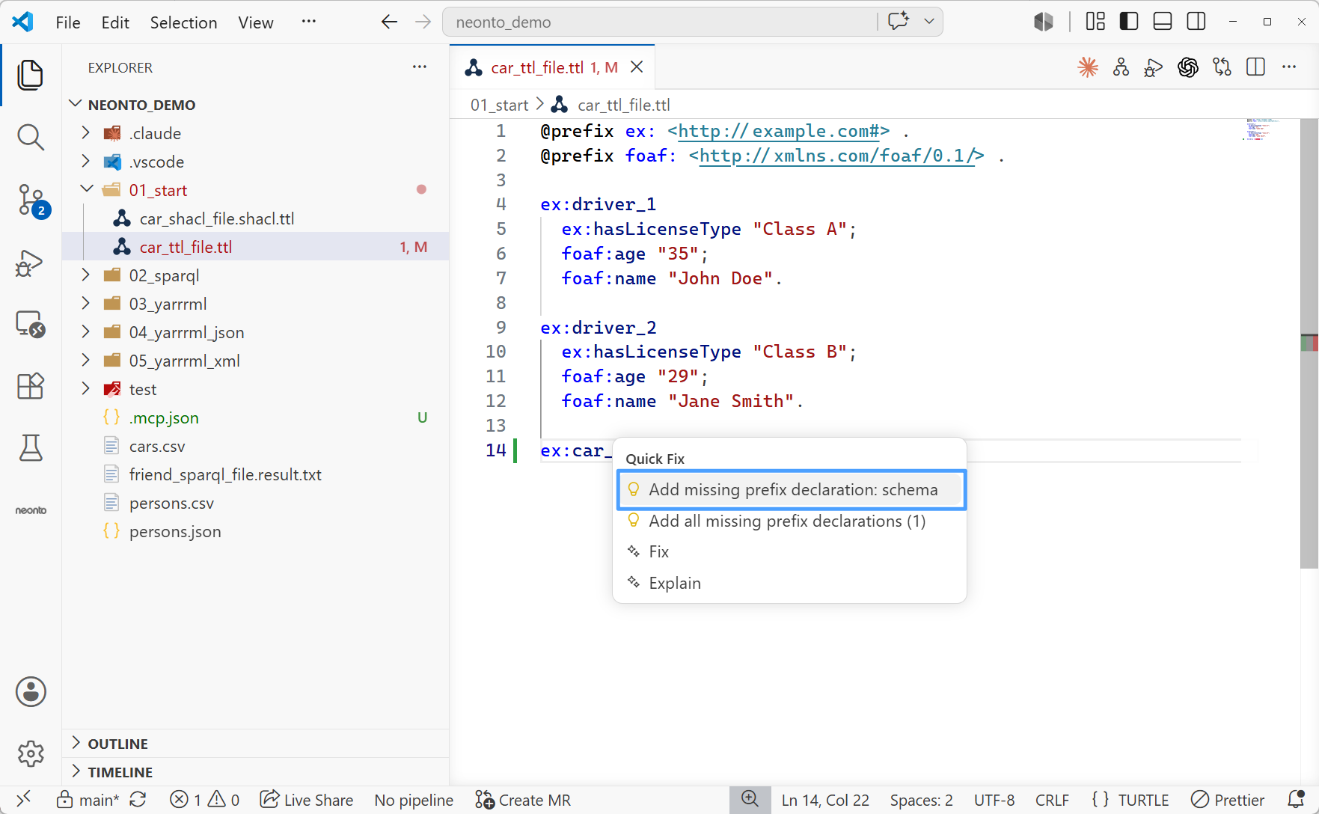
Task: Toggle the secondary side bar
Action: click(1196, 22)
